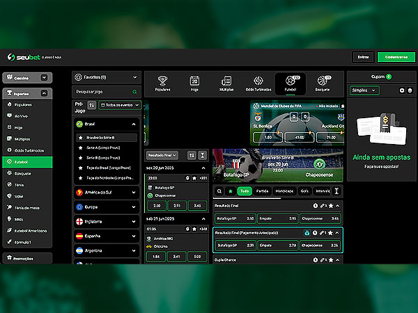Viewport: 418px width, 313px height.
Task: Click the market tabs horizontal scrollbar
Action: click(247, 198)
